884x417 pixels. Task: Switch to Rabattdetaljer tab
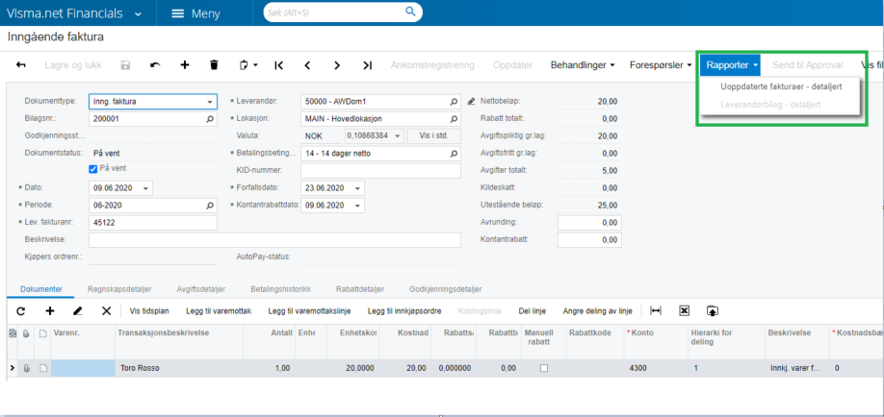coord(360,289)
